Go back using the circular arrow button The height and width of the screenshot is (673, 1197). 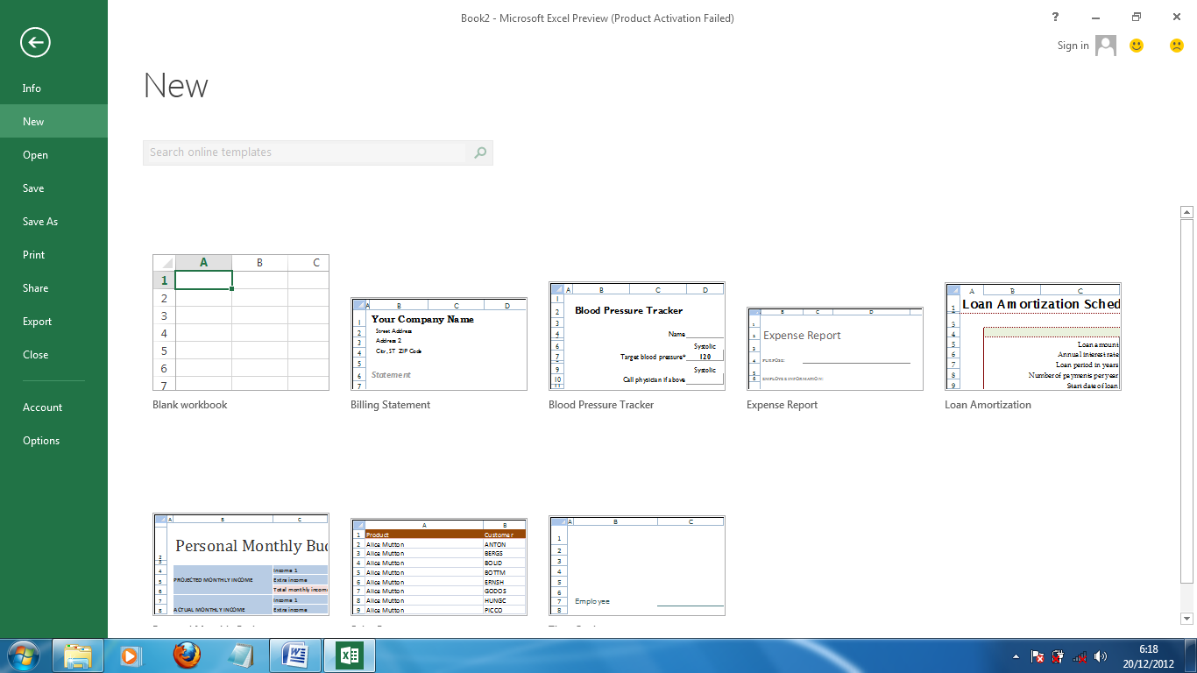click(36, 42)
